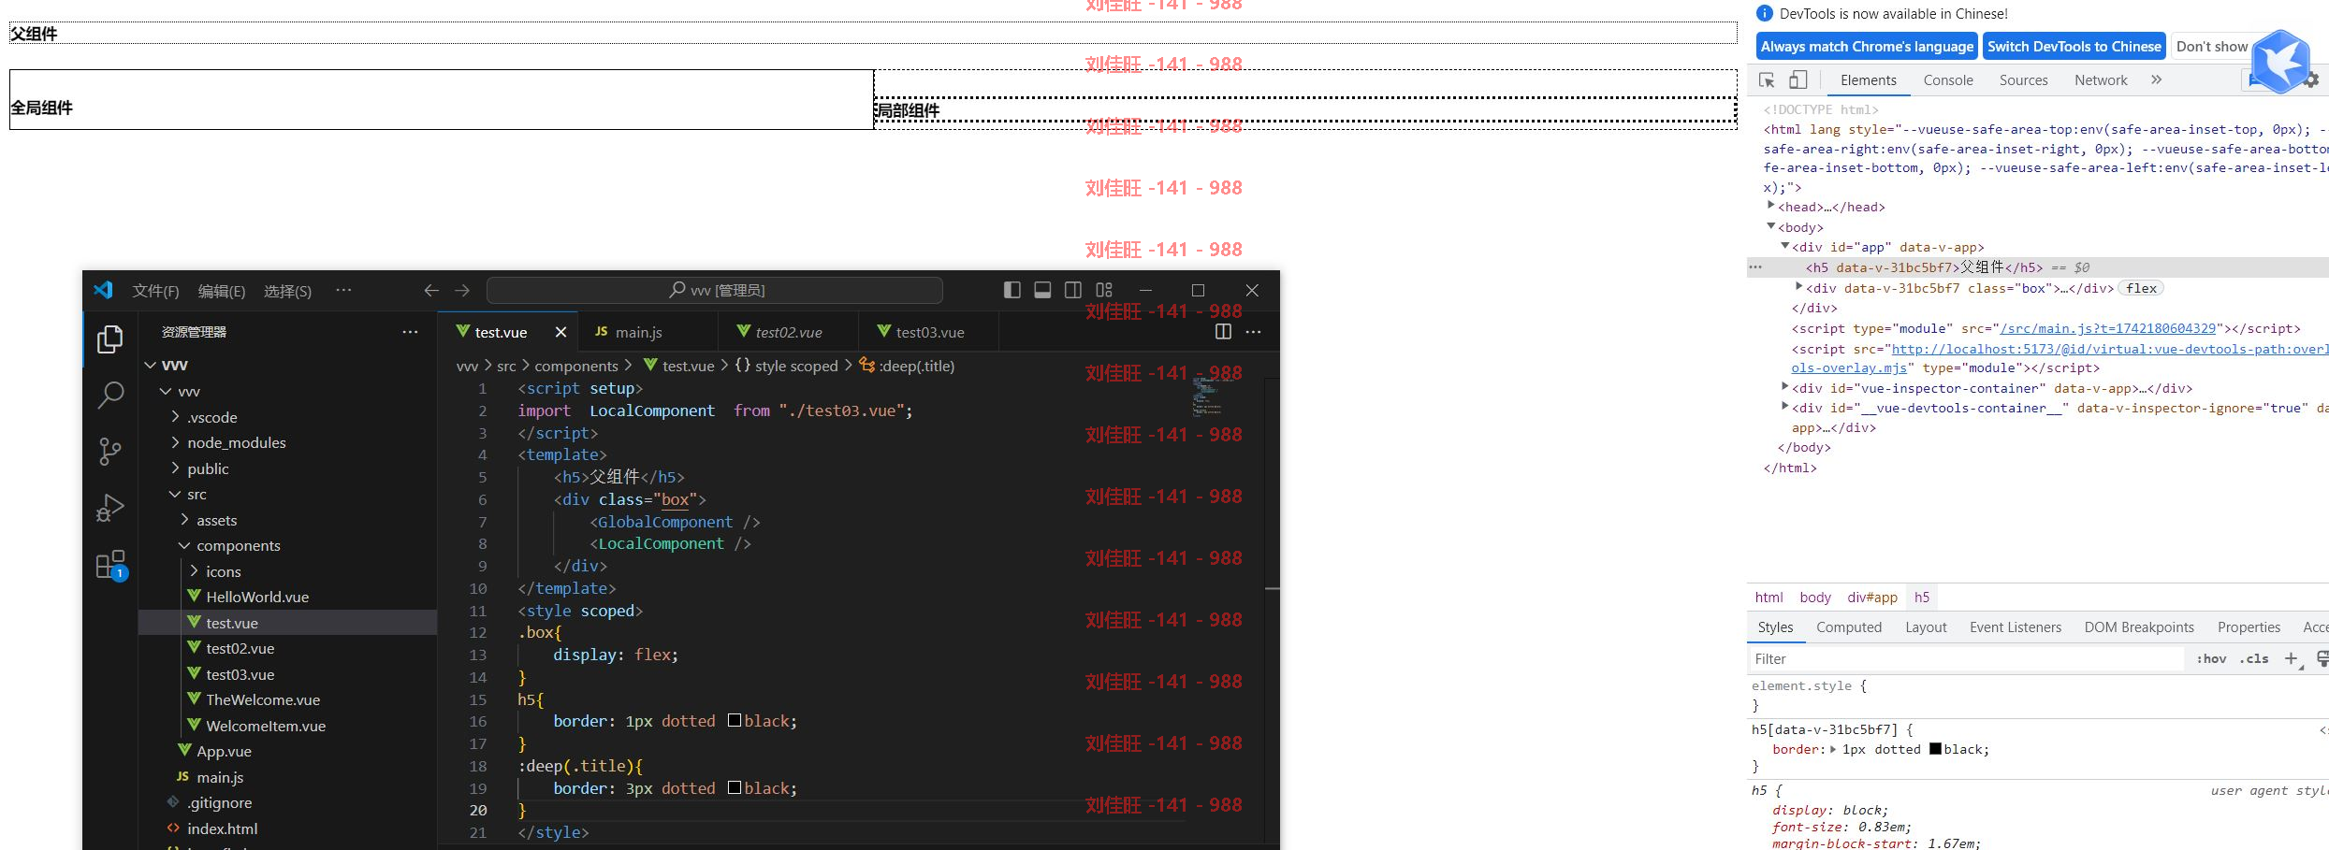Toggle the device toolbar in DevTools
Screen dimensions: 2329x850
(x=1798, y=80)
